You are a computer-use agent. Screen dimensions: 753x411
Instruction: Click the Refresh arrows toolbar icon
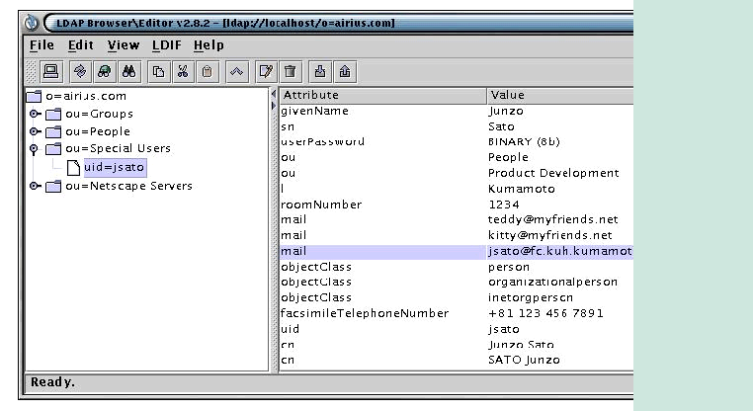80,72
